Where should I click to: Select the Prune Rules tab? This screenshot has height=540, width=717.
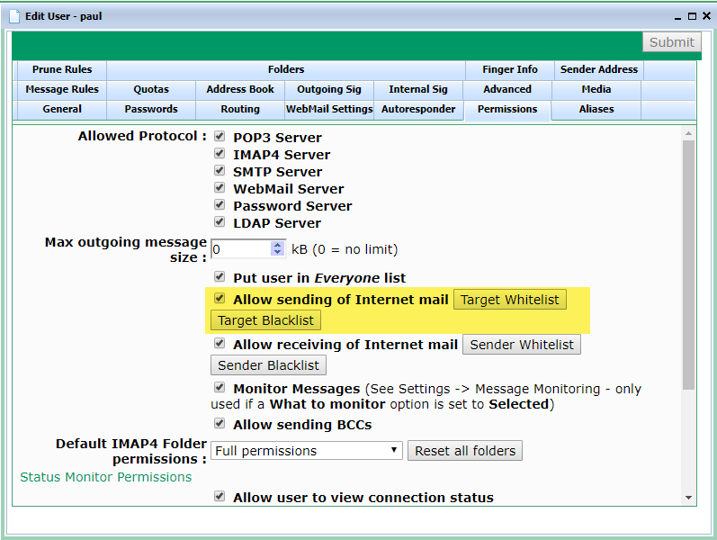60,69
